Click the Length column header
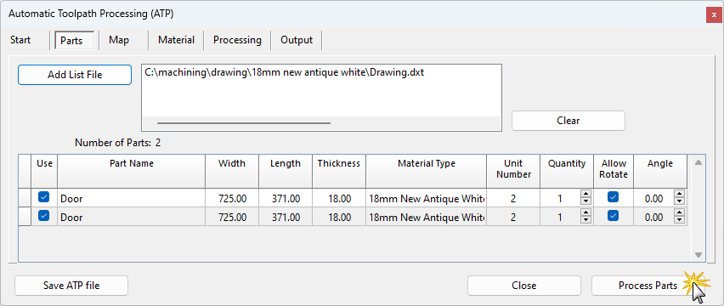Viewport: 724px width, 306px height. coord(286,171)
